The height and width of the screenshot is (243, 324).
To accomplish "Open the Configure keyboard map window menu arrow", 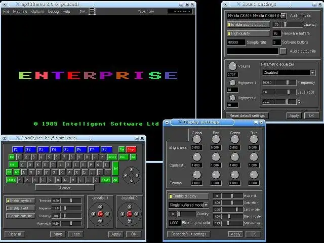I will [x=5, y=138].
